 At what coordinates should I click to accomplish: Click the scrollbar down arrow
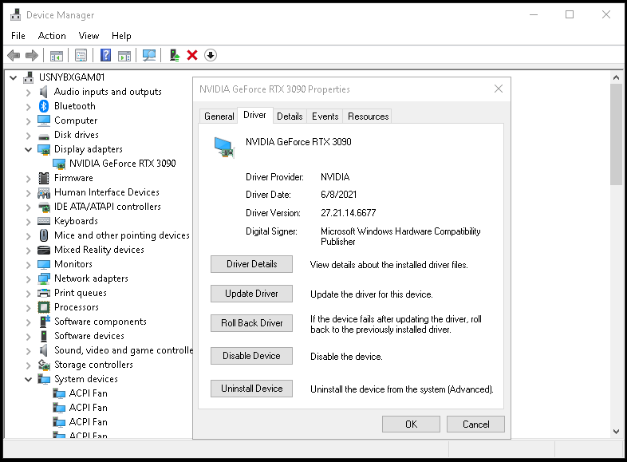(616, 432)
